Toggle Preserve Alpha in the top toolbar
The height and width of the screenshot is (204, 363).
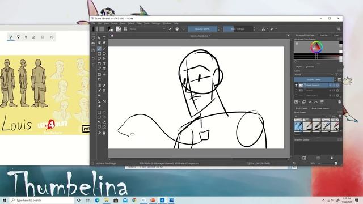177,29
